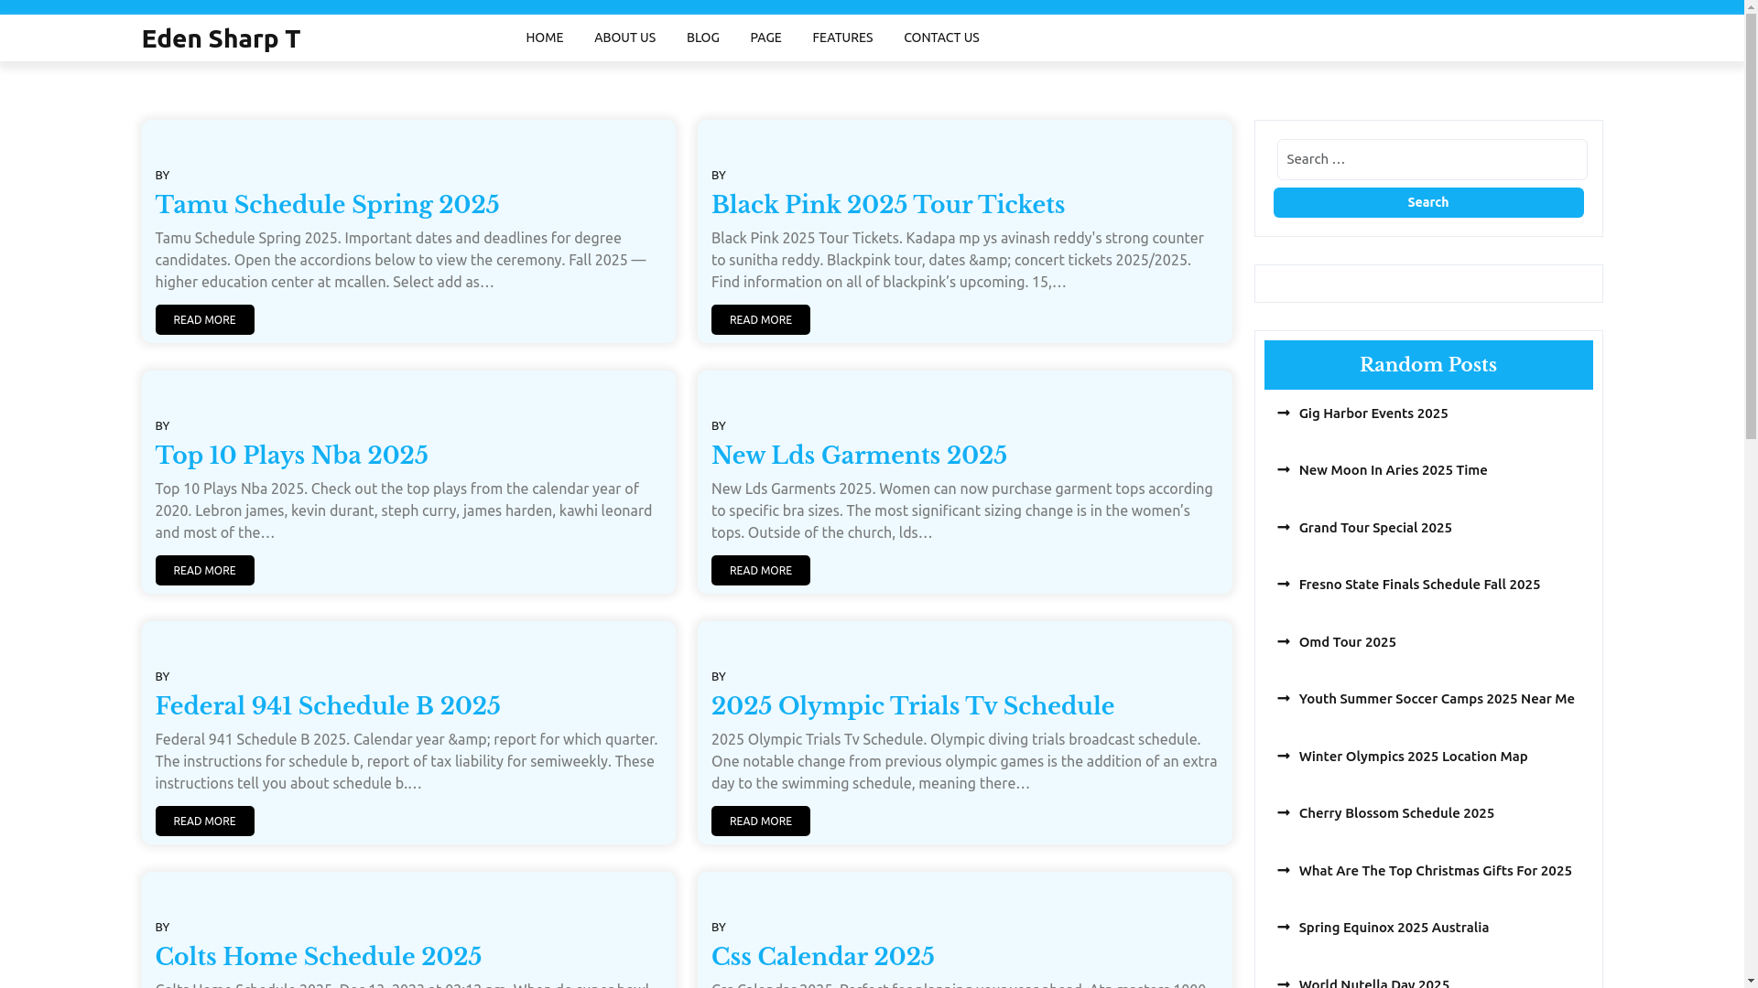
Task: Read more of 2025 Olympic Trials Tv Schedule
Action: coord(760,821)
